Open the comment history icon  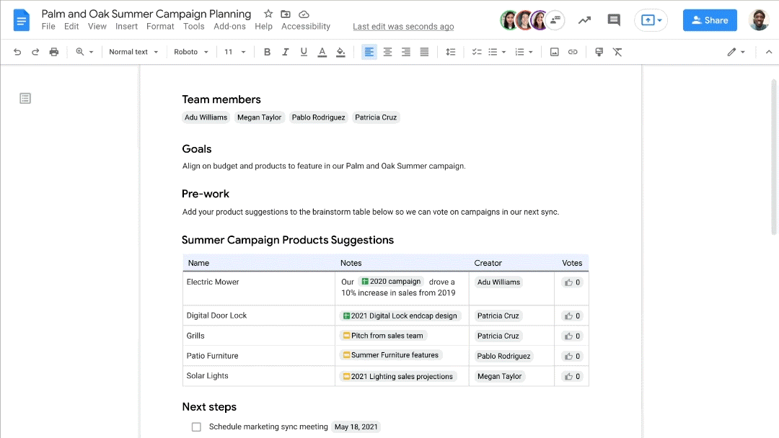pyautogui.click(x=614, y=20)
